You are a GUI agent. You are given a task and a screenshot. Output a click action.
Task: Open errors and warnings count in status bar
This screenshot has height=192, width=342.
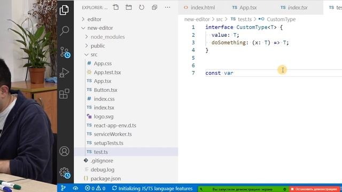[95, 188]
